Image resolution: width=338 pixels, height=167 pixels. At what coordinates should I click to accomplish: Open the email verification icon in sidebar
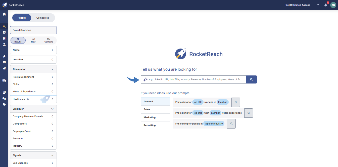point(4,80)
